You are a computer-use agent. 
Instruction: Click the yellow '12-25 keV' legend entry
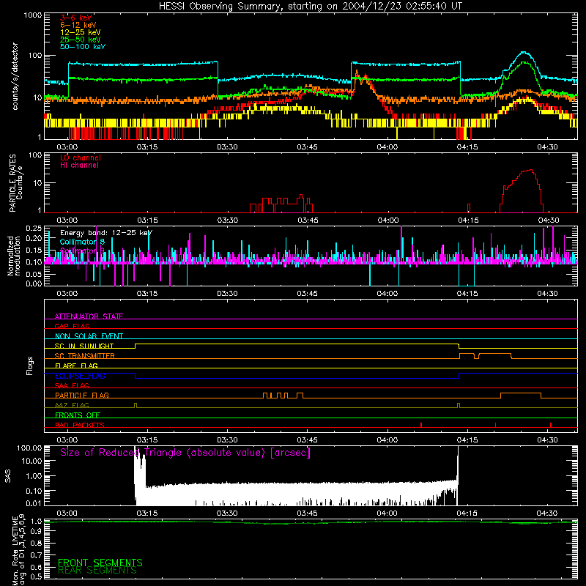tap(80, 32)
